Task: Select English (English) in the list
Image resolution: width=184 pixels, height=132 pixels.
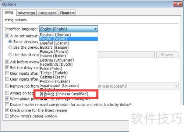Action: click(68, 39)
